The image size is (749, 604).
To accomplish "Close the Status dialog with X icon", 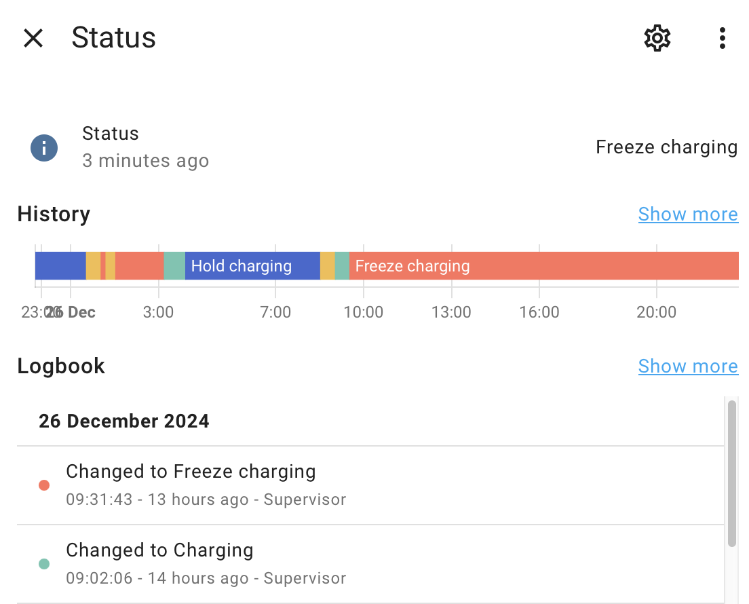I will (33, 38).
